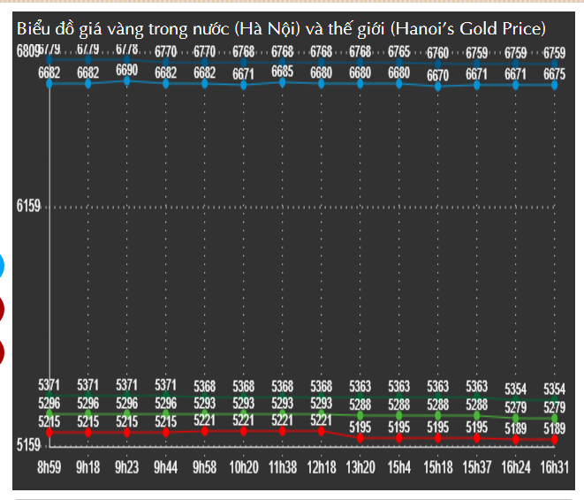The image size is (584, 500).
Task: Click the 13h20 time axis label
Action: [x=360, y=466]
